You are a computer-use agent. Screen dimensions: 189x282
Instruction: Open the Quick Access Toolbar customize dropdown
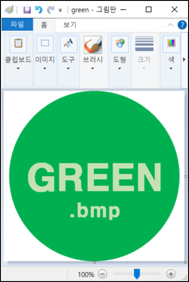click(60, 11)
